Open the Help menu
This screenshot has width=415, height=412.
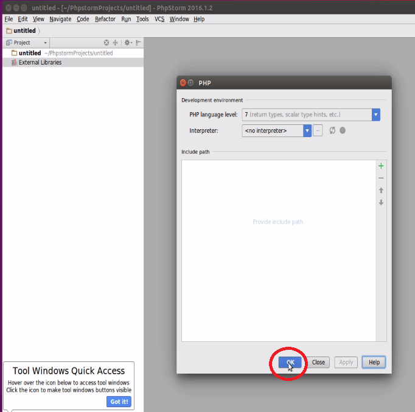point(199,19)
